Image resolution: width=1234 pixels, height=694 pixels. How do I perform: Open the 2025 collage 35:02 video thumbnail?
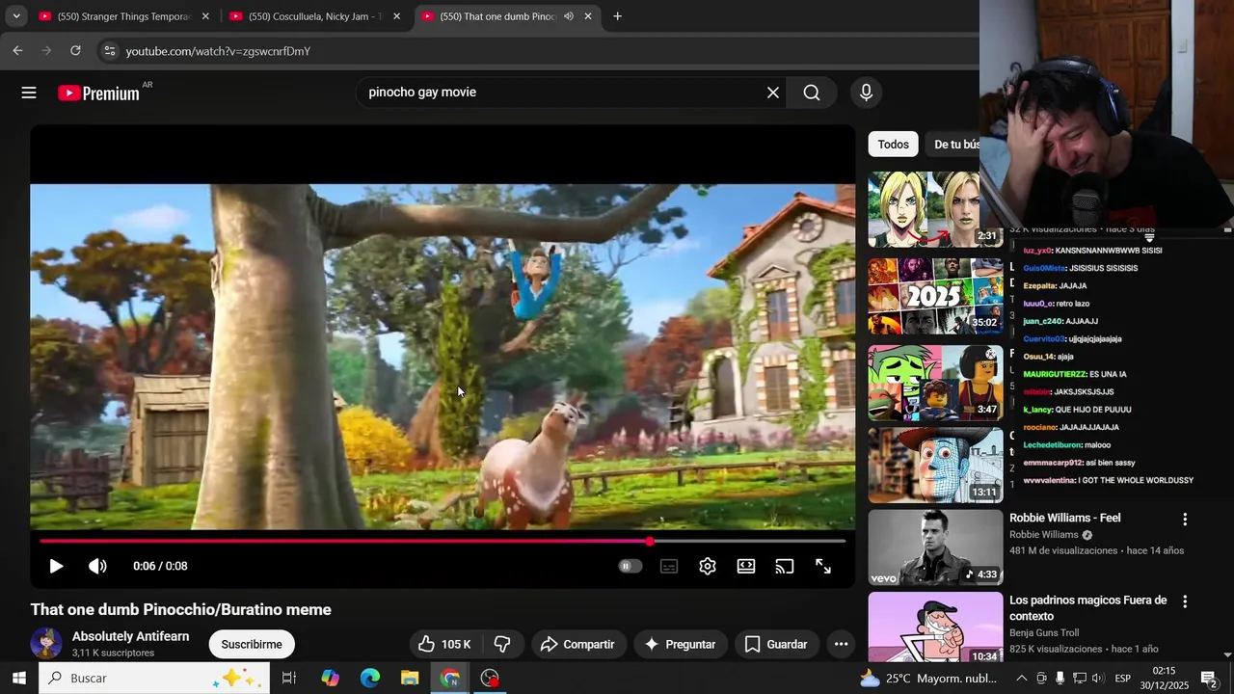pos(935,296)
